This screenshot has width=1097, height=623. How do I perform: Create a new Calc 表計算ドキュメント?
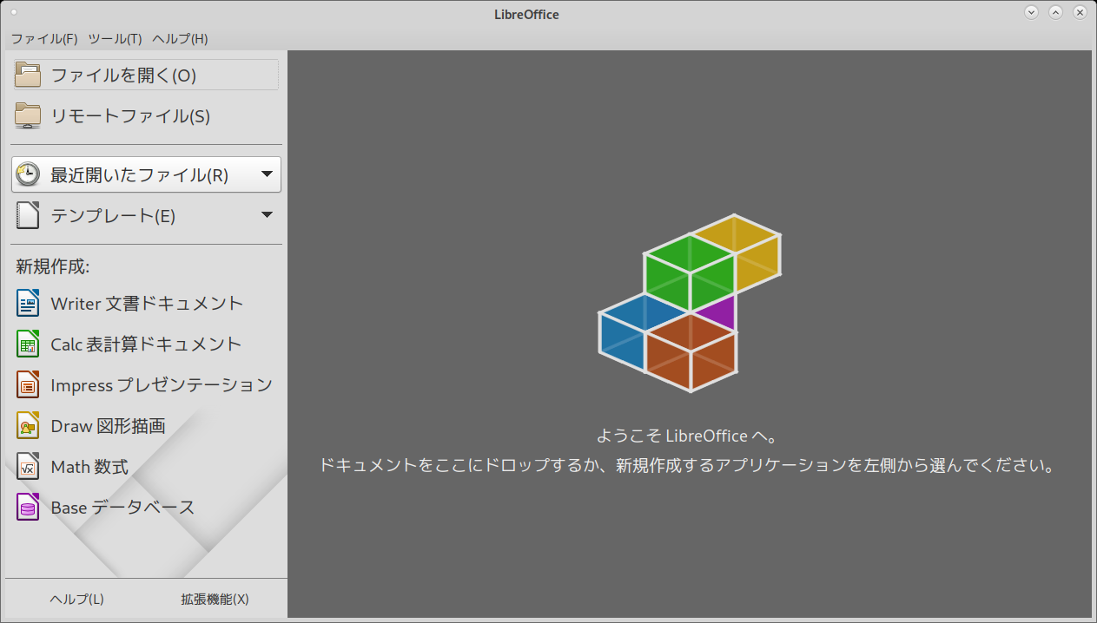146,344
